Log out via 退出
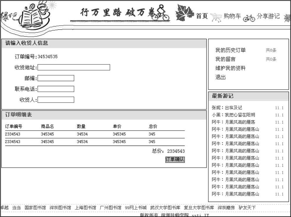291x217 pixels. pos(220,77)
